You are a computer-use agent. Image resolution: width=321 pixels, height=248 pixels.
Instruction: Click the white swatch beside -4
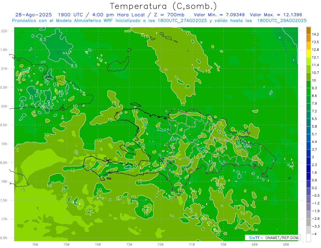click(x=308, y=238)
